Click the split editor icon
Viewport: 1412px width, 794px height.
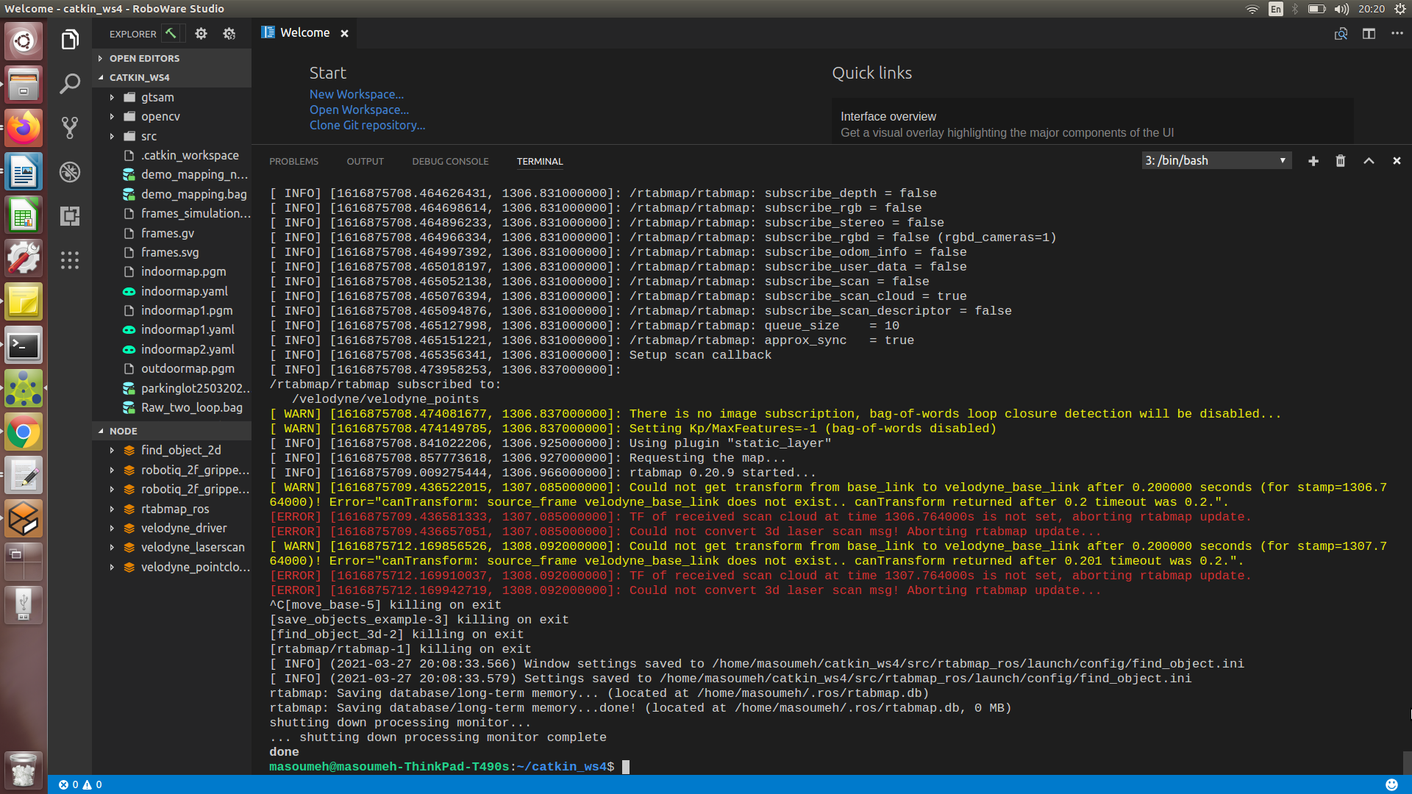tap(1369, 34)
